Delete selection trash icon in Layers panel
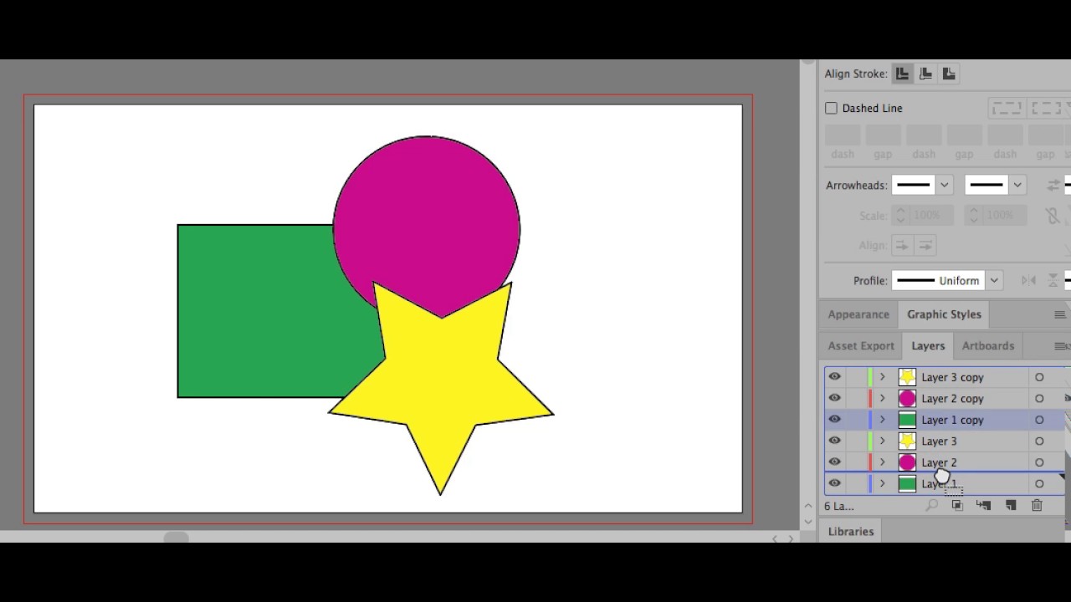1071x602 pixels. (1037, 505)
